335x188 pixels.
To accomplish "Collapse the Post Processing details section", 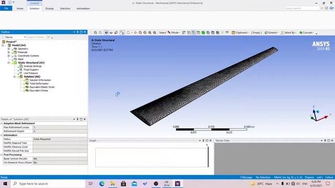I will click(x=2, y=155).
